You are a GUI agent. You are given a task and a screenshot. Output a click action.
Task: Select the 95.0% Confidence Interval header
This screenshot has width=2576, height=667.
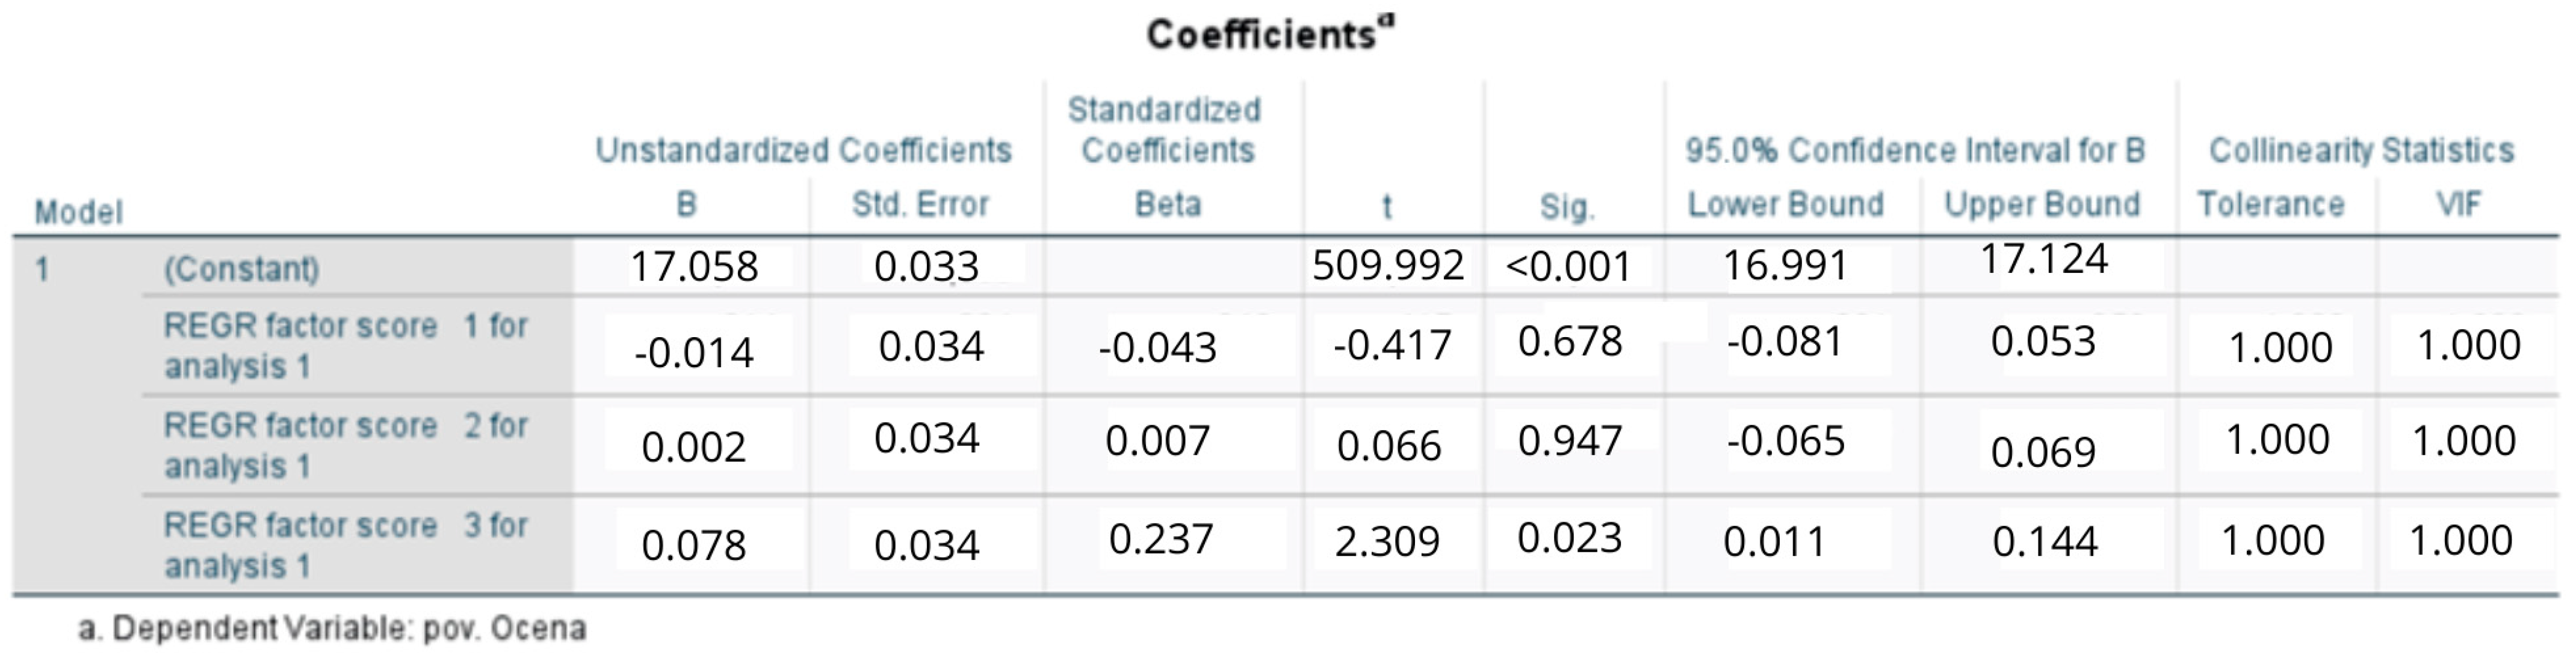click(x=1915, y=151)
